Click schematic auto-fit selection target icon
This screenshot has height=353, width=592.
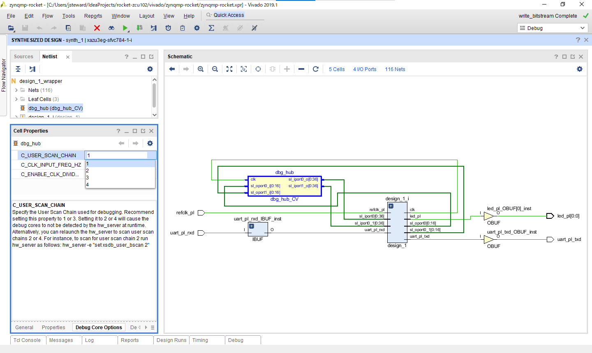pyautogui.click(x=258, y=69)
